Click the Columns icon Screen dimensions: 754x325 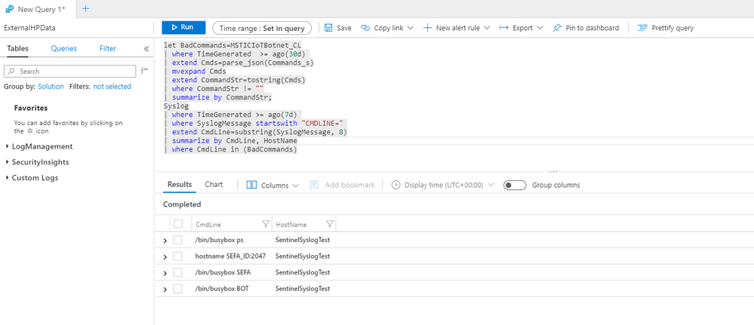[251, 185]
